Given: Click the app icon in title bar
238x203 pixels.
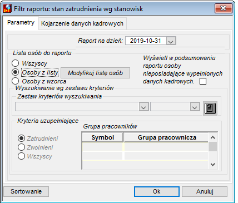Looking at the screenshot, I should [7, 8].
